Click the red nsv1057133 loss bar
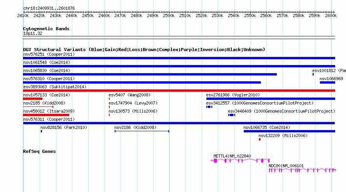This screenshot has height=192, width=346. pos(33,99)
